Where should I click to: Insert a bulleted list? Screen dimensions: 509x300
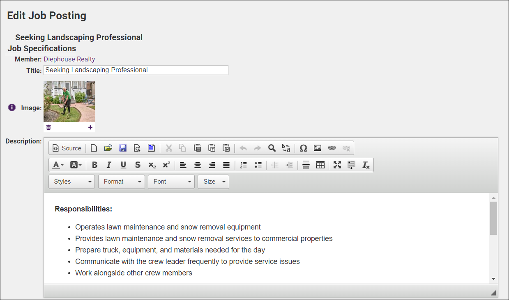258,165
